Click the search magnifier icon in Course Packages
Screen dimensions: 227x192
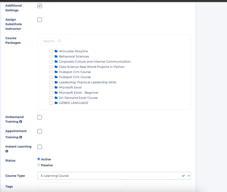(60, 41)
